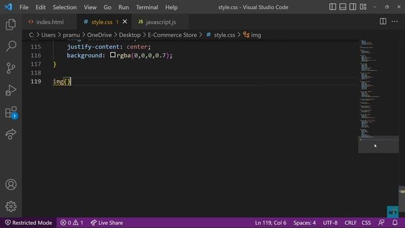Click the justify-content property on line 115

point(93,47)
